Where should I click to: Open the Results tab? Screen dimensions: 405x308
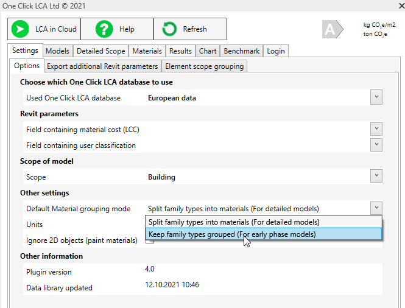click(x=180, y=51)
